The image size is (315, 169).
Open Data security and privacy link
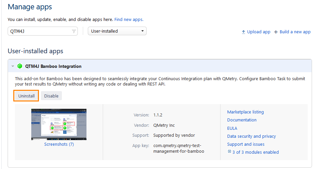click(x=251, y=136)
